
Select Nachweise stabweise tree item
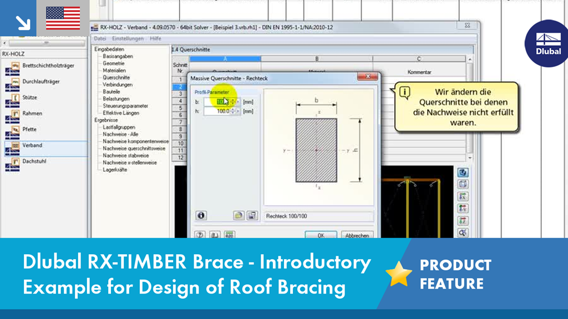pos(126,156)
